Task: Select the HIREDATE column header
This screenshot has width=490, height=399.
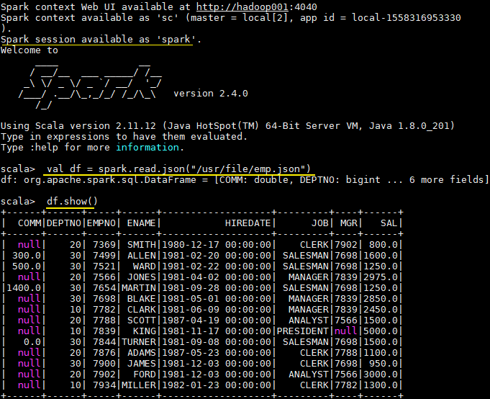Action: coord(248,223)
